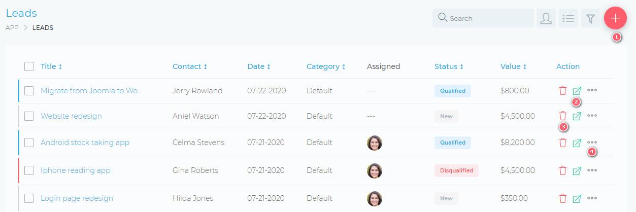Open the user filter icon in toolbar
Screen dimensions: 636x212
click(546, 18)
